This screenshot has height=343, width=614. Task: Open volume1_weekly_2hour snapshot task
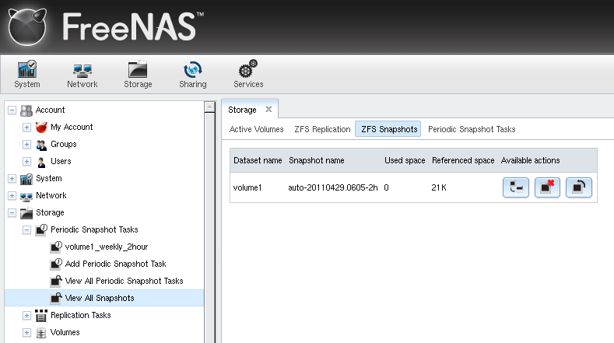[107, 247]
